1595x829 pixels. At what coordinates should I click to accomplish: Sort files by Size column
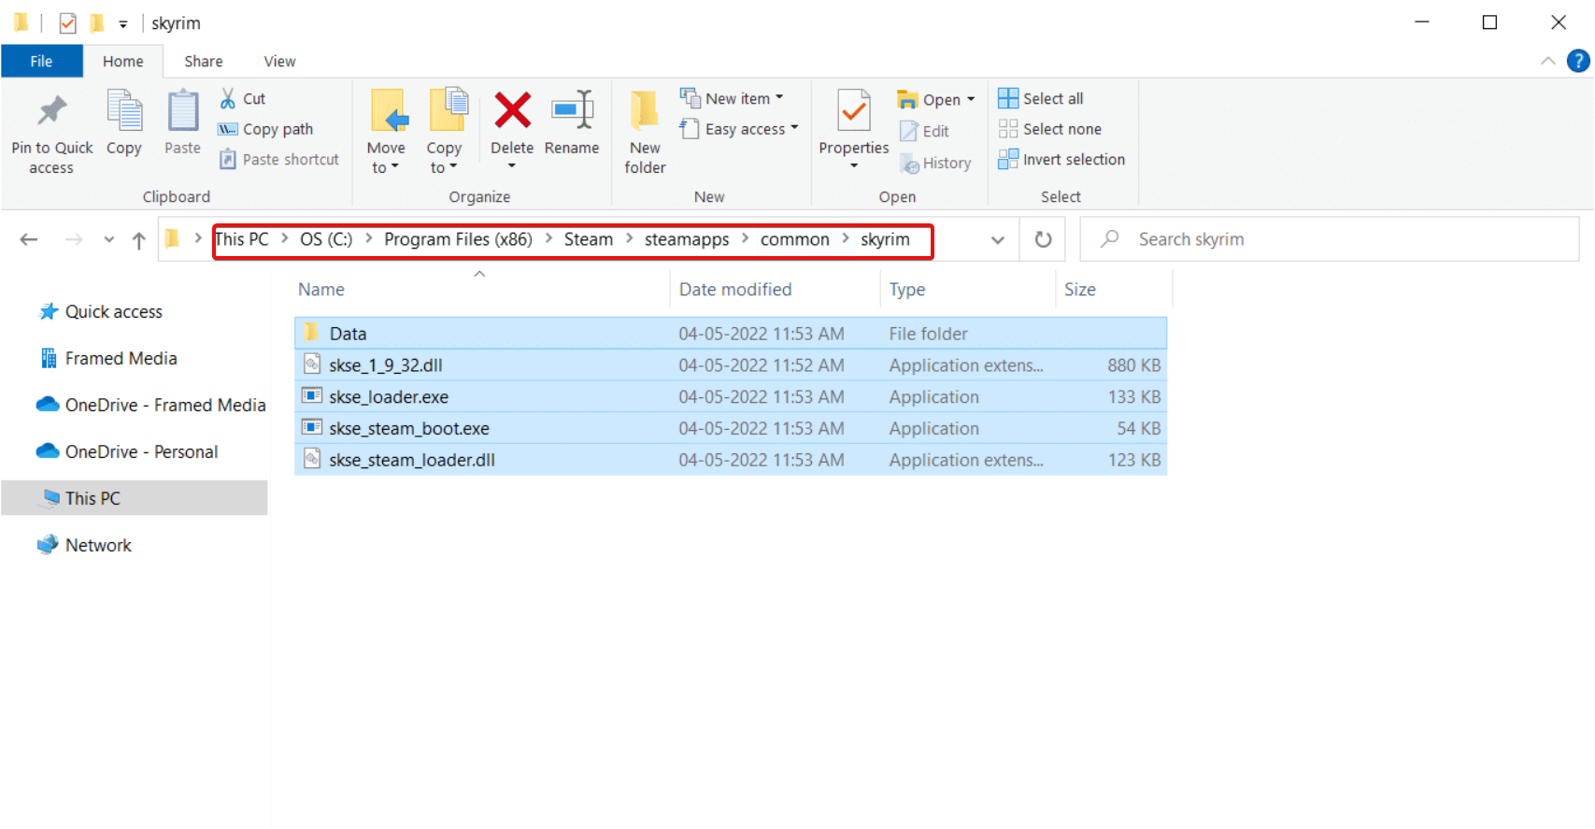[1080, 290]
